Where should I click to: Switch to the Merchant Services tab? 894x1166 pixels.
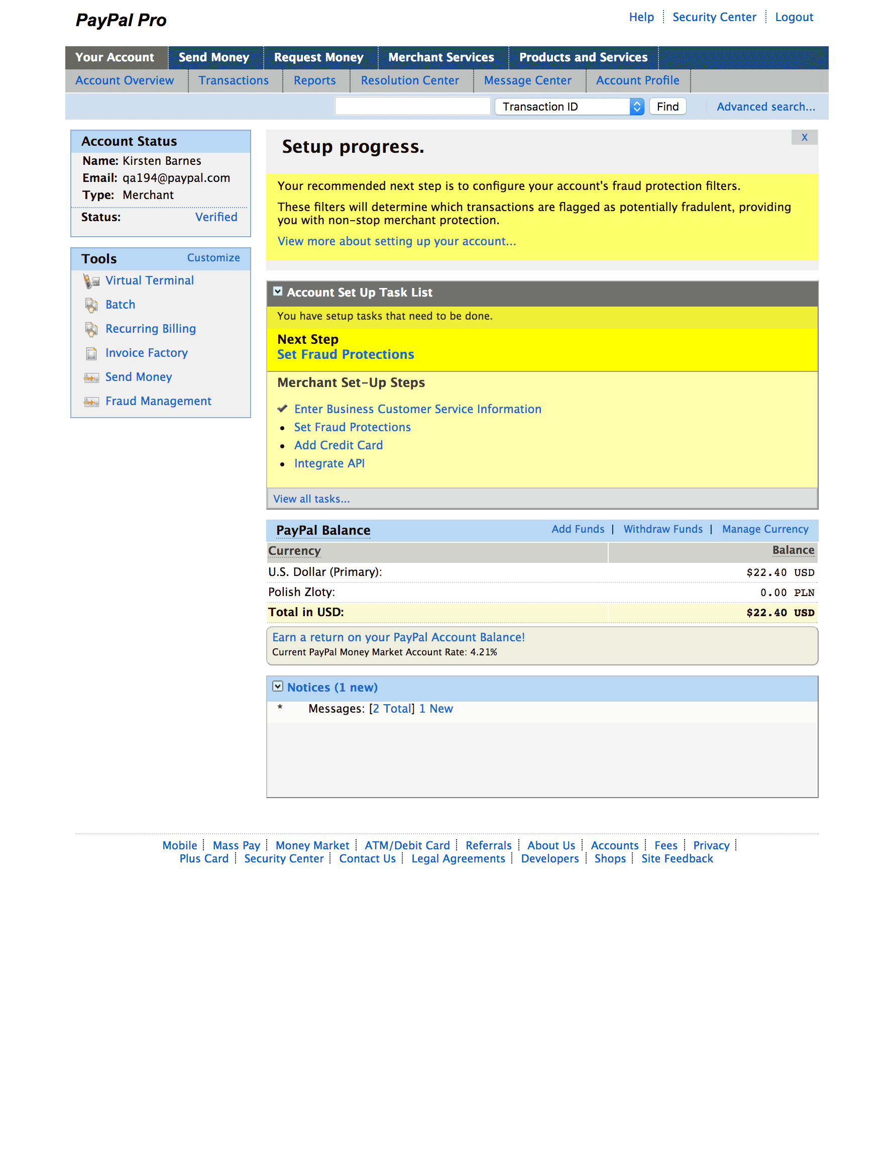[x=441, y=57]
